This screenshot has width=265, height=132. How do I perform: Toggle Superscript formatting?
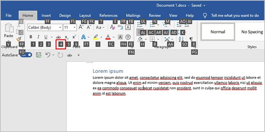[74, 37]
